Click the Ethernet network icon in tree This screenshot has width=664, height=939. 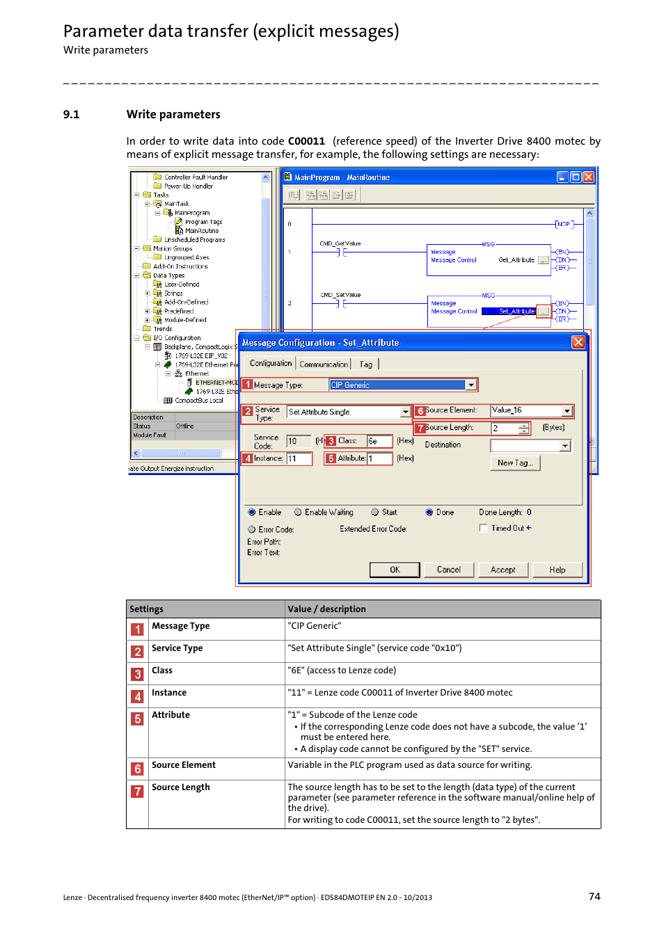click(x=179, y=374)
